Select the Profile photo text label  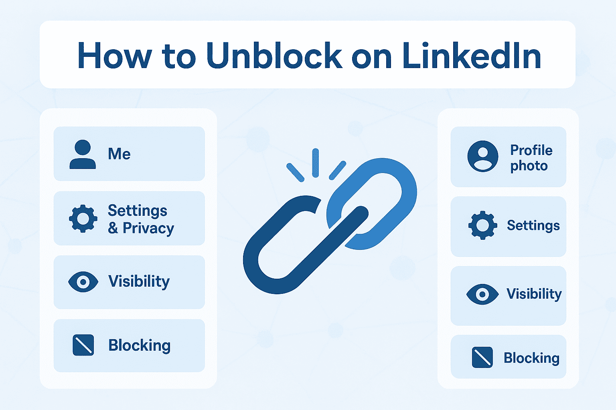pyautogui.click(x=531, y=158)
